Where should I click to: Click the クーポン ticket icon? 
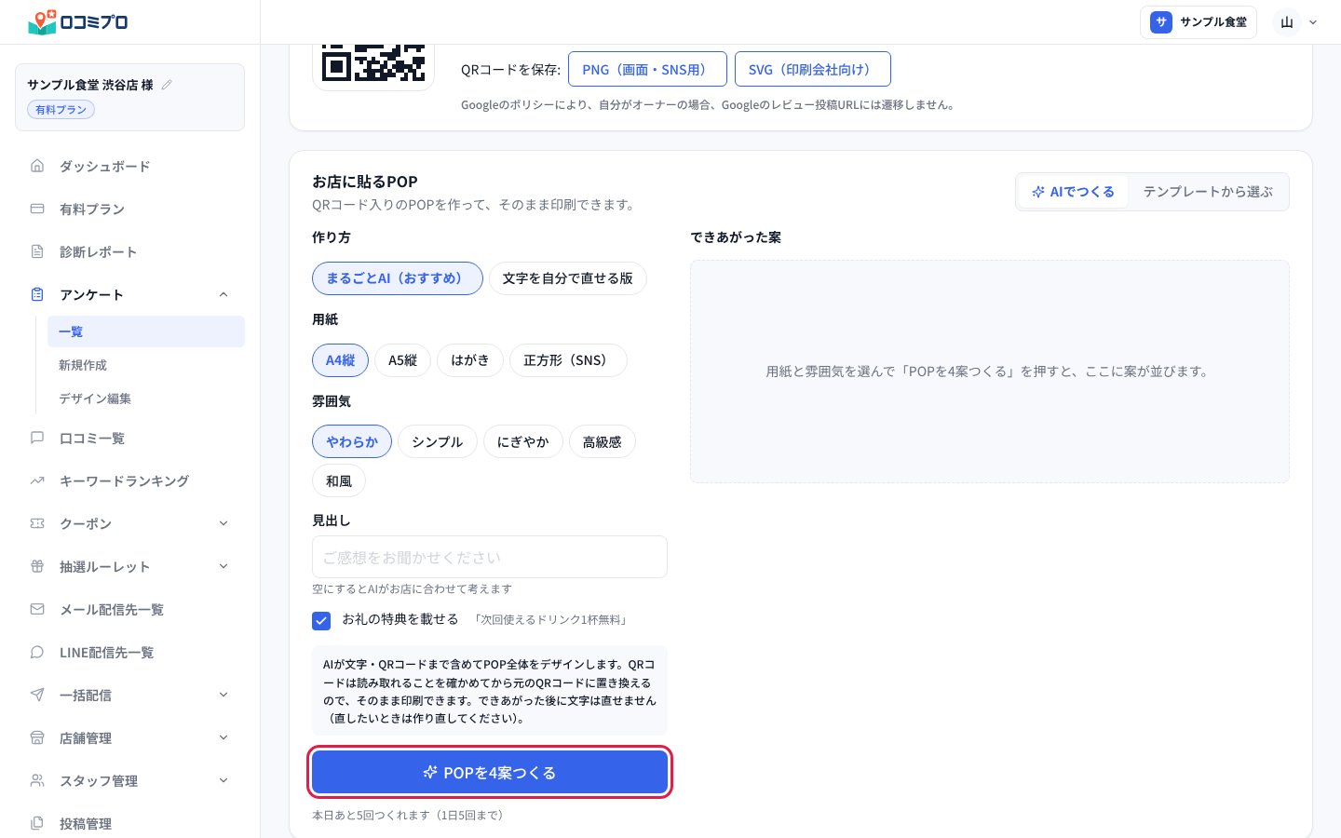[37, 523]
